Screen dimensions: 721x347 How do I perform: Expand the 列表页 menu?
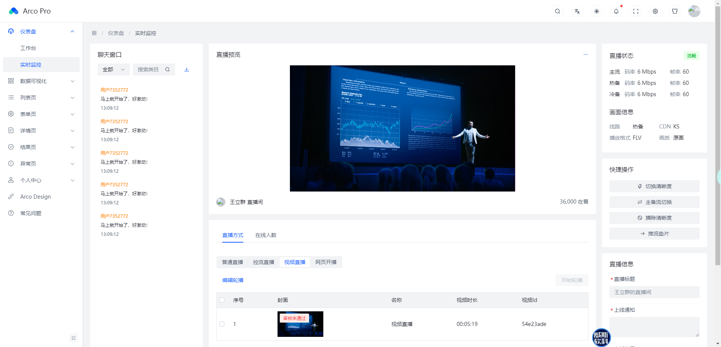72,98
